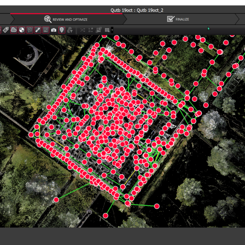Click the Finalize checkmark icon
Viewport: 245px width, 245px height.
(x=171, y=19)
